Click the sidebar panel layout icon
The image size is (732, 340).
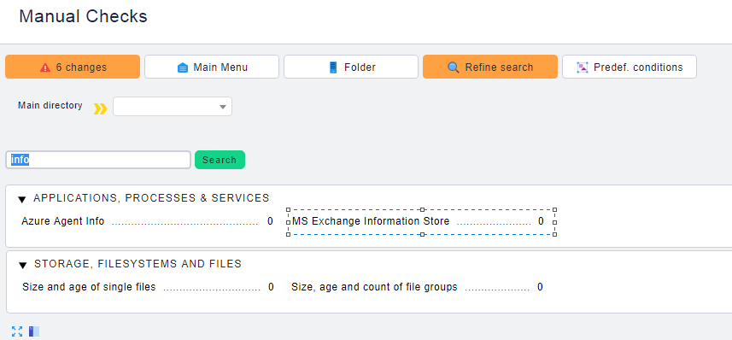tap(34, 331)
